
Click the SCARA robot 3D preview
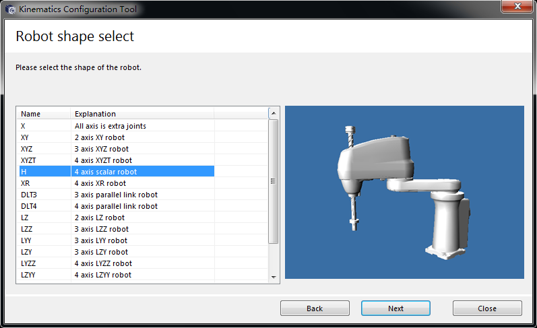(404, 192)
